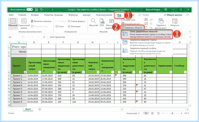This screenshot has height=122, width=199.
Task: Click the select all cells corner
Action: pos(9,42)
